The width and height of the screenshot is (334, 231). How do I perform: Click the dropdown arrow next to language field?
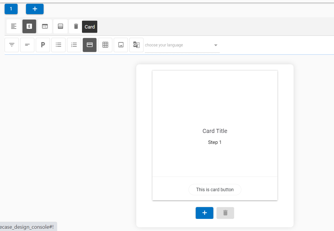pyautogui.click(x=216, y=45)
